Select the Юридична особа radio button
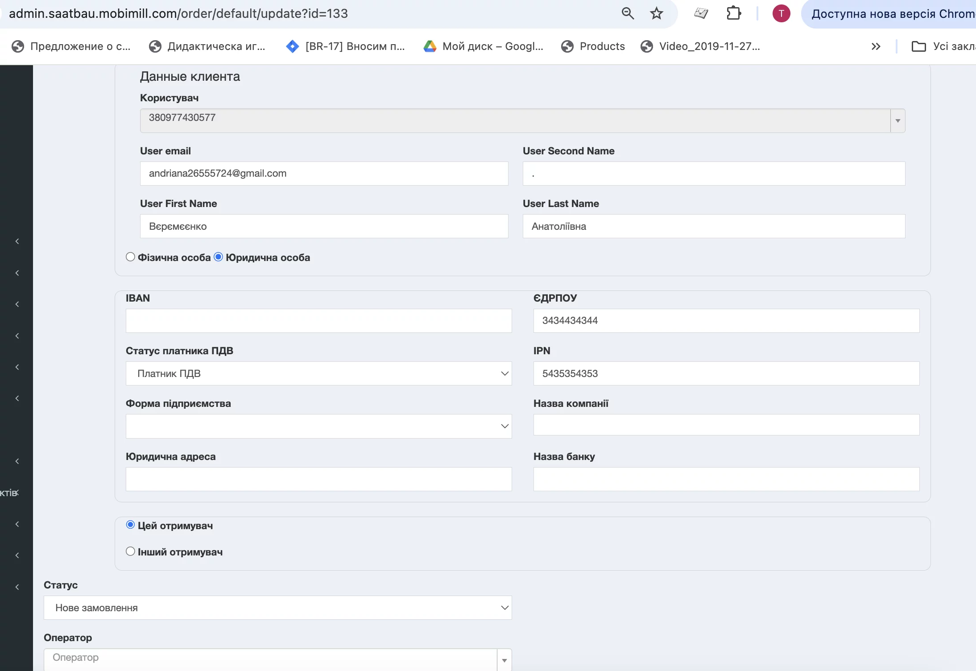976x671 pixels. pyautogui.click(x=219, y=257)
